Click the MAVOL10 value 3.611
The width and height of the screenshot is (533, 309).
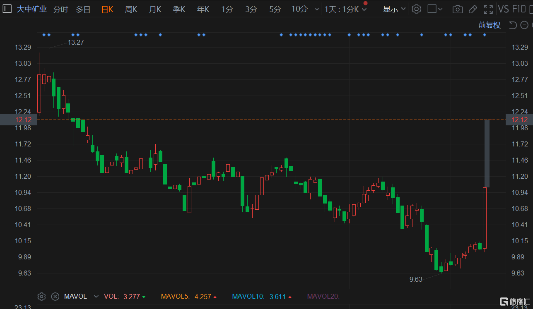pos(277,297)
